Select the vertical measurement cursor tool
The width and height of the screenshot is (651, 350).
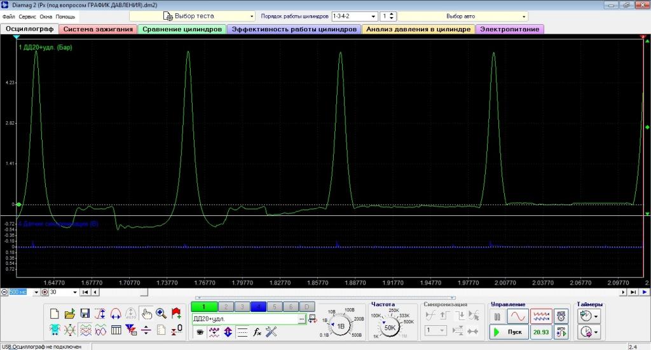(100, 314)
